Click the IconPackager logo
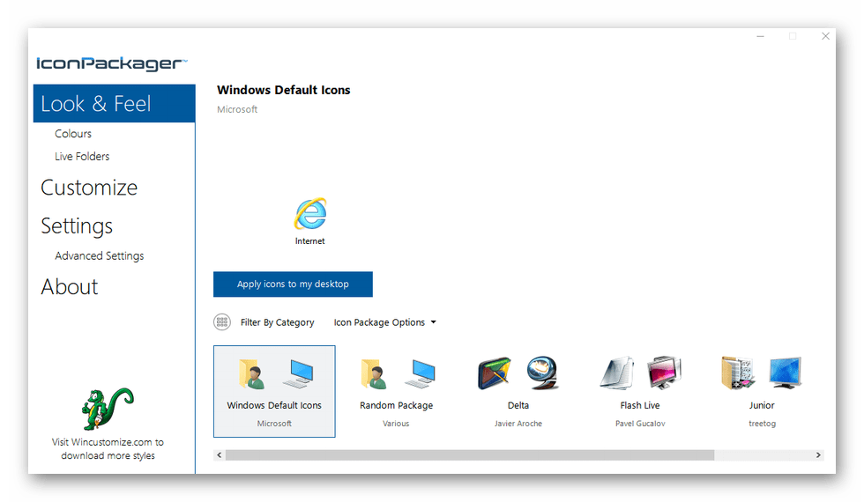The height and width of the screenshot is (502, 864). click(111, 63)
